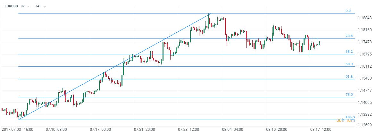The height and width of the screenshot is (135, 377).
Task: Click the 78.6 Fibonacci level label
Action: (x=349, y=95)
